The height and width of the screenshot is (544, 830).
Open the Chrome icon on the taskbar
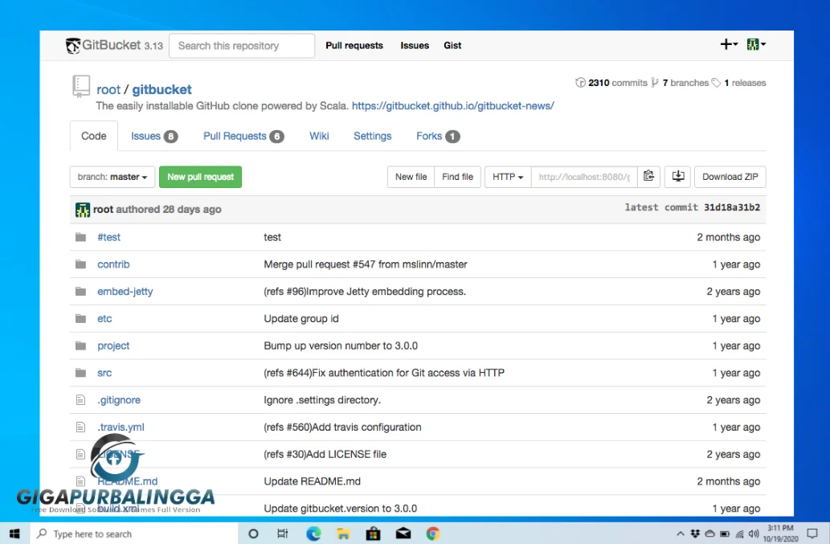tap(432, 533)
